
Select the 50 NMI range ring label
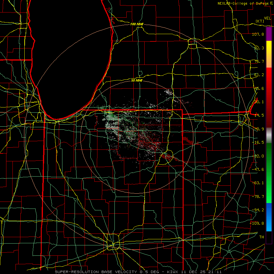point(137,80)
